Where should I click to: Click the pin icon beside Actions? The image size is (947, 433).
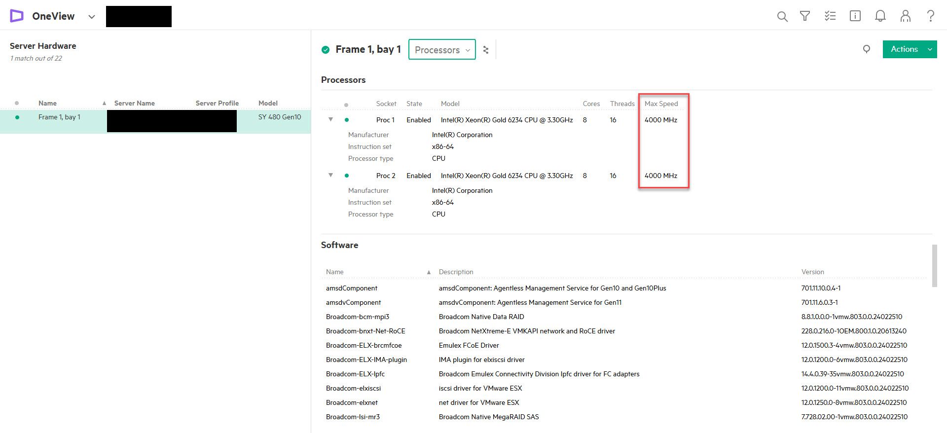tap(867, 49)
